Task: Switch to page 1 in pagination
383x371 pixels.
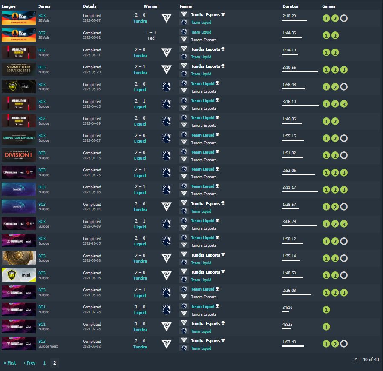Action: point(44,363)
